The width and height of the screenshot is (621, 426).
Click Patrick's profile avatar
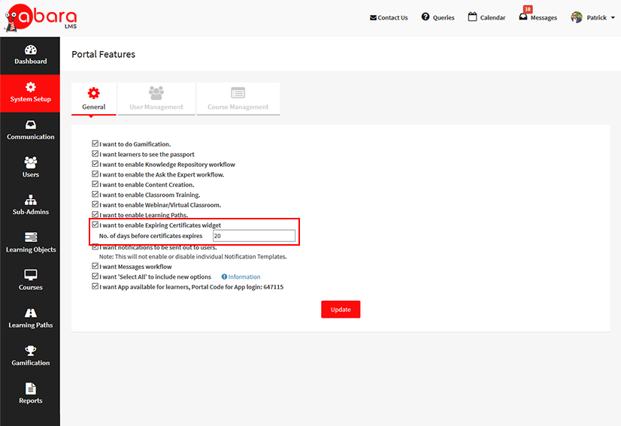coord(577,17)
